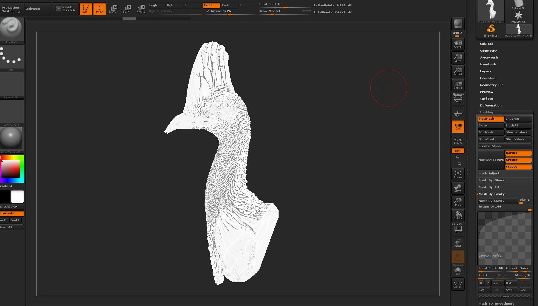Screen dimensions: 538x306
Task: Open the Projection Master menu
Action: 11,9
